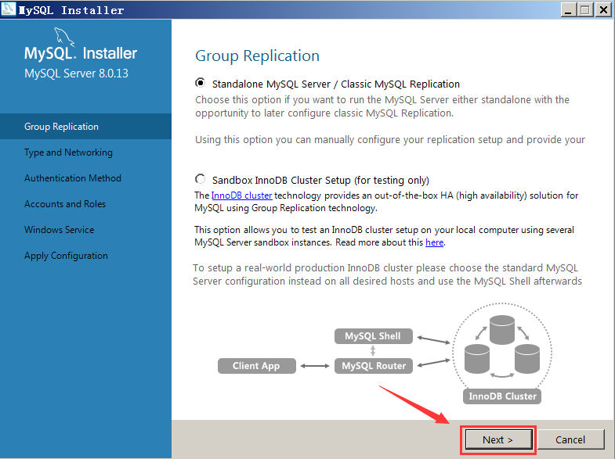Select Standalone MySQL Server radio button

coord(200,83)
